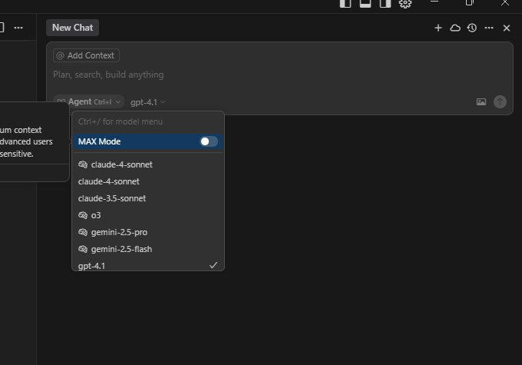Choose claude-3.5-sonnet model

tap(148, 199)
